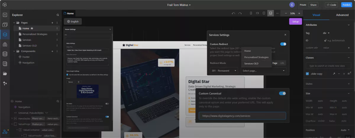355x138 pixels.
Task: Uncheck the .slide-copy class checkbox
Action: (307, 74)
